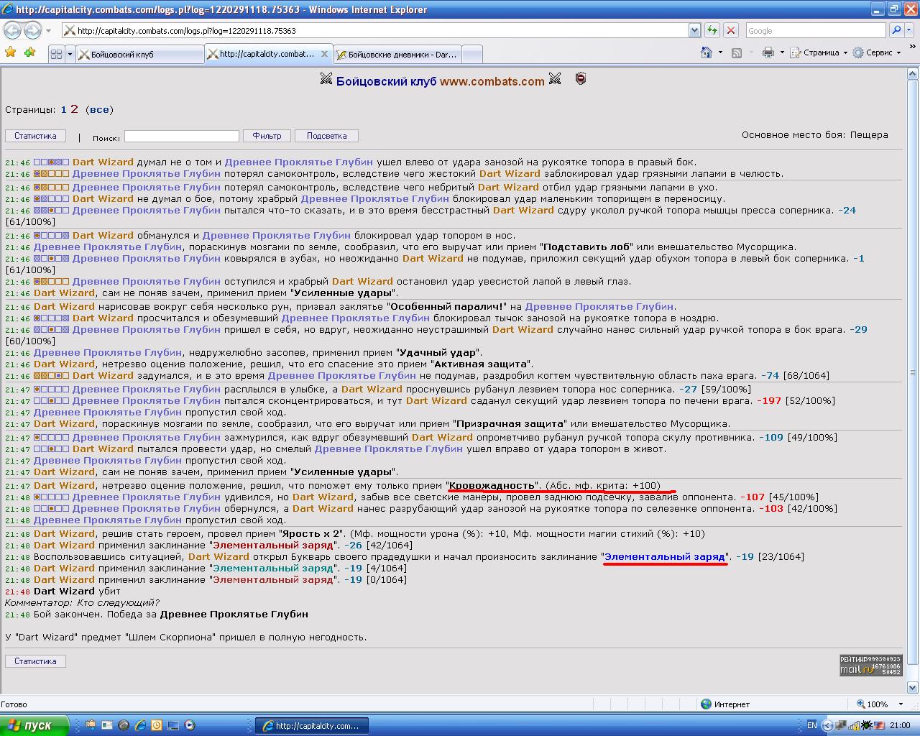Go to the Home page icon
Viewport: 920px width, 736px height.
[x=706, y=52]
